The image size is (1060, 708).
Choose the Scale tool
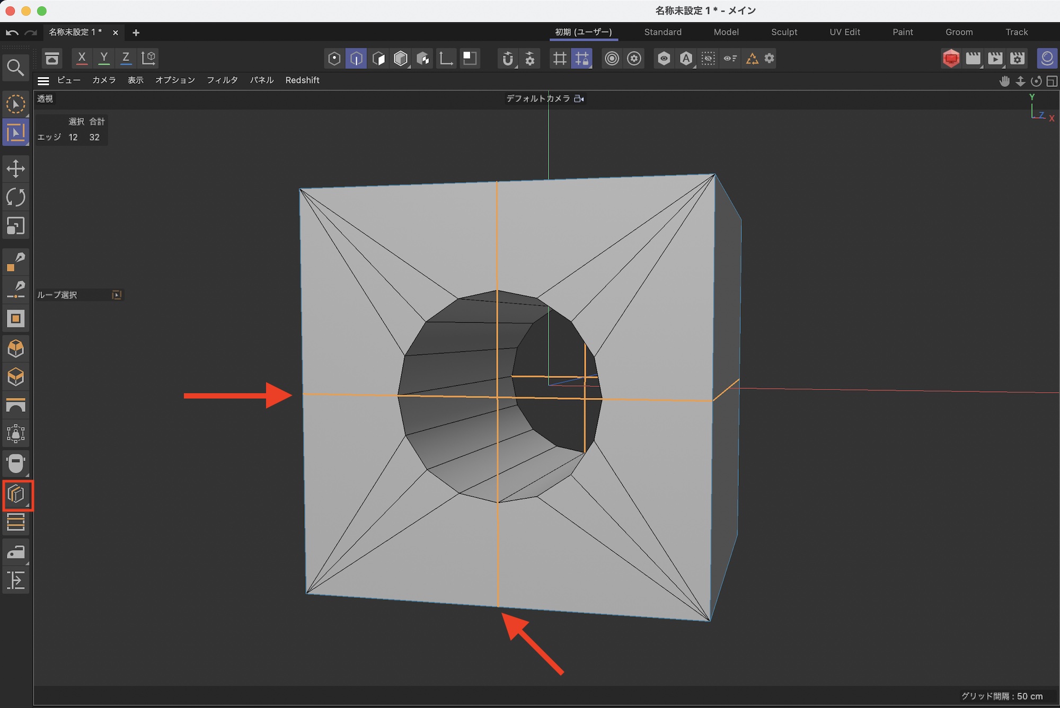(15, 226)
